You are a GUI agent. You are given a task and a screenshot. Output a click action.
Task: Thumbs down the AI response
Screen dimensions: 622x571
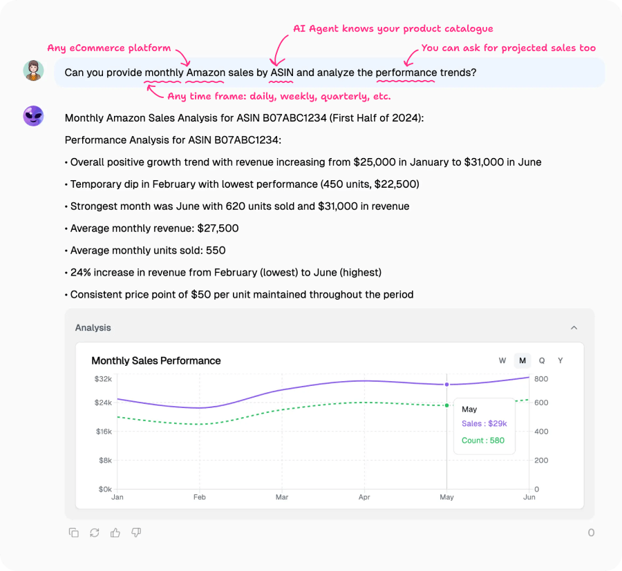pyautogui.click(x=136, y=532)
